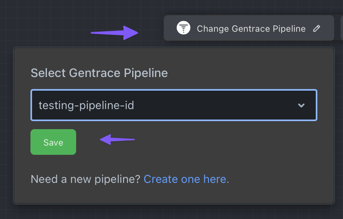Click the "Need a new pipeline?" text
Viewport: 343px width, 219px height.
point(85,179)
